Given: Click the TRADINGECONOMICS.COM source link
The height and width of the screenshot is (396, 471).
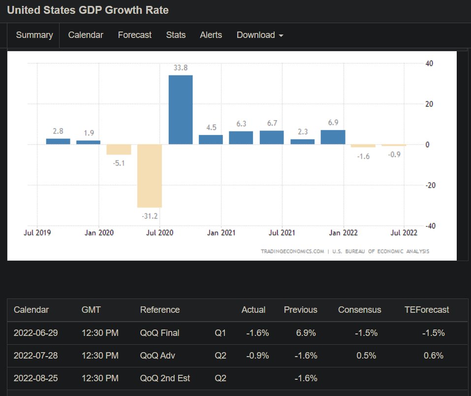Looking at the screenshot, I should tap(292, 251).
